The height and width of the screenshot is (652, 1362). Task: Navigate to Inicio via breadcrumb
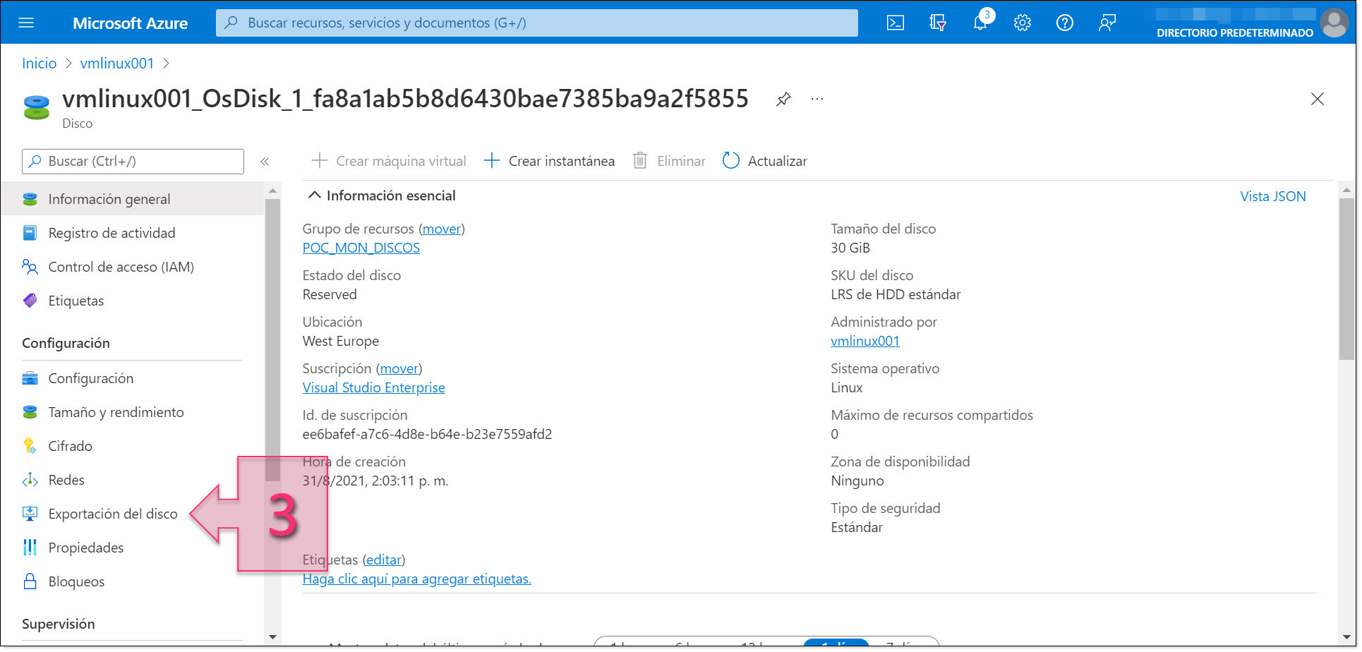coord(39,63)
